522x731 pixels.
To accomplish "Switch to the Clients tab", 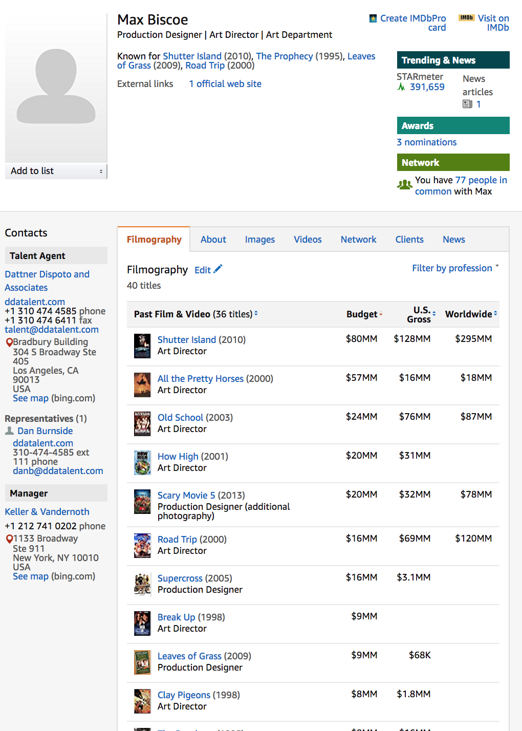I will pyautogui.click(x=409, y=240).
